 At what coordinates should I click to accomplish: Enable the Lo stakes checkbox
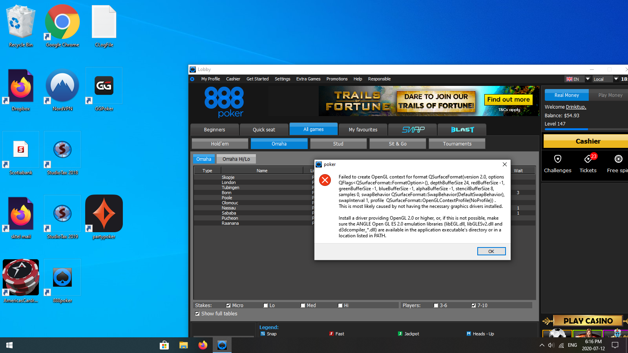coord(266,306)
